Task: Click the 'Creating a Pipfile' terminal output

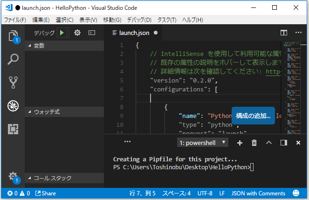Action: click(x=175, y=159)
